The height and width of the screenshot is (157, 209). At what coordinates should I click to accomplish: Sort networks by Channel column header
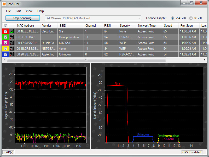[90, 26]
